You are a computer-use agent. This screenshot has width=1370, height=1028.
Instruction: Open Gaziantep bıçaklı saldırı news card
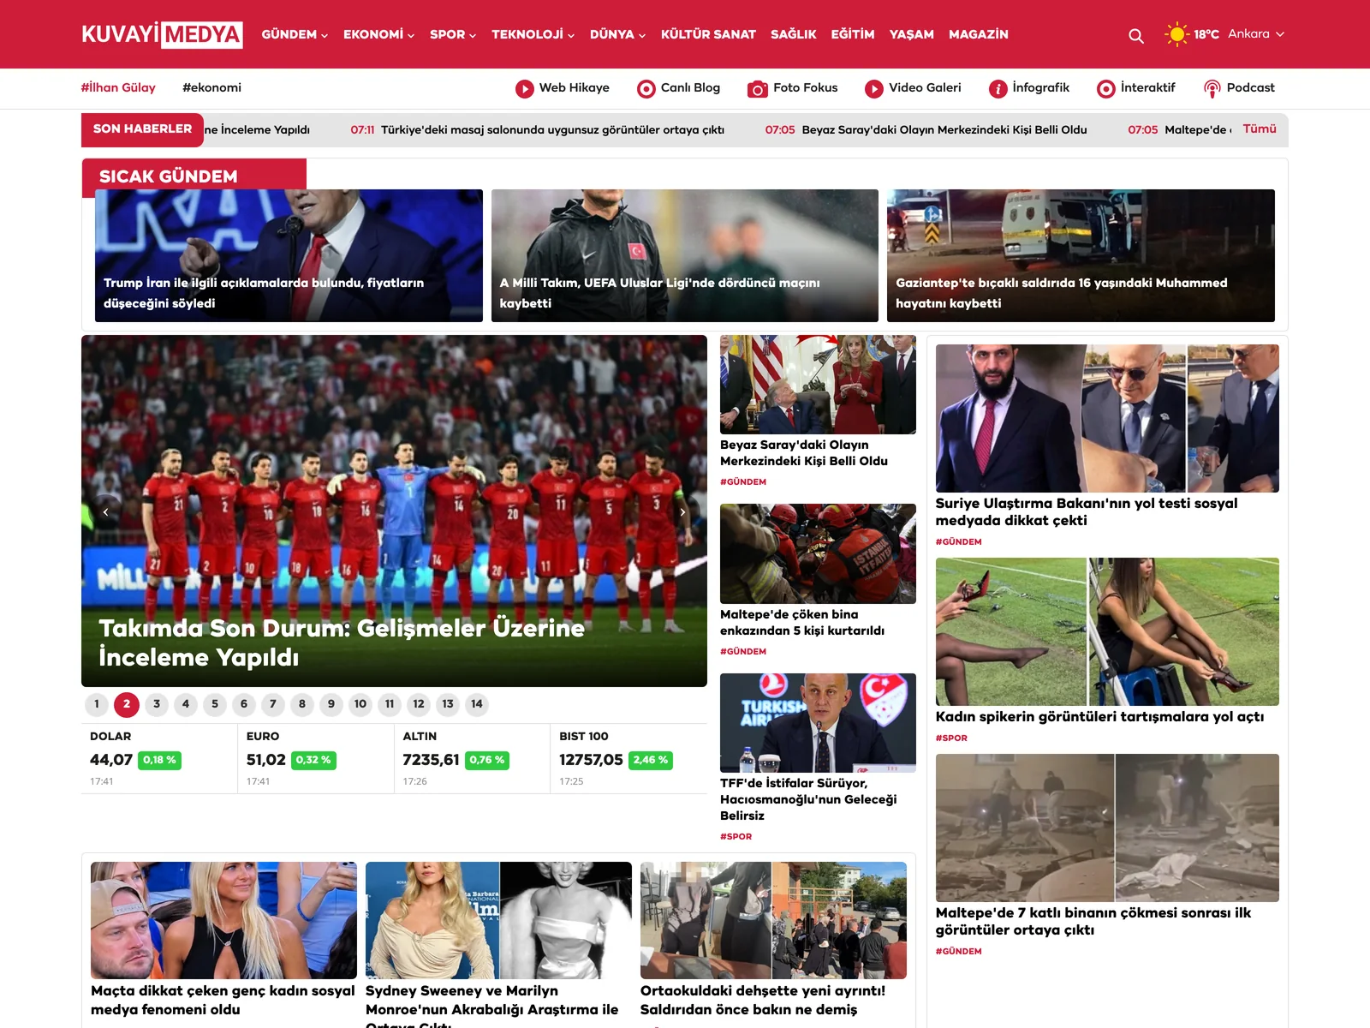1081,255
